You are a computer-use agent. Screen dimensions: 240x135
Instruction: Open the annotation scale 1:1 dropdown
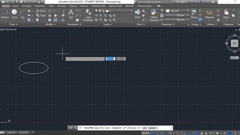pyautogui.click(x=211, y=133)
